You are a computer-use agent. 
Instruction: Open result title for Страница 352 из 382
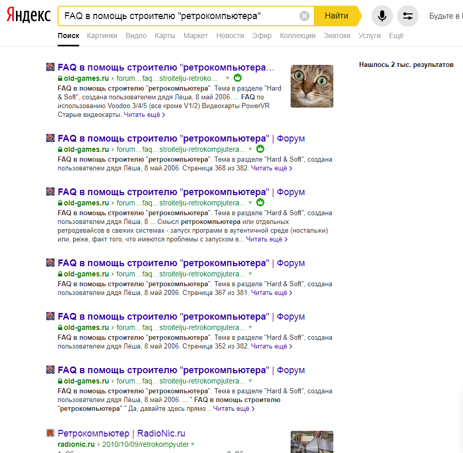click(x=181, y=317)
